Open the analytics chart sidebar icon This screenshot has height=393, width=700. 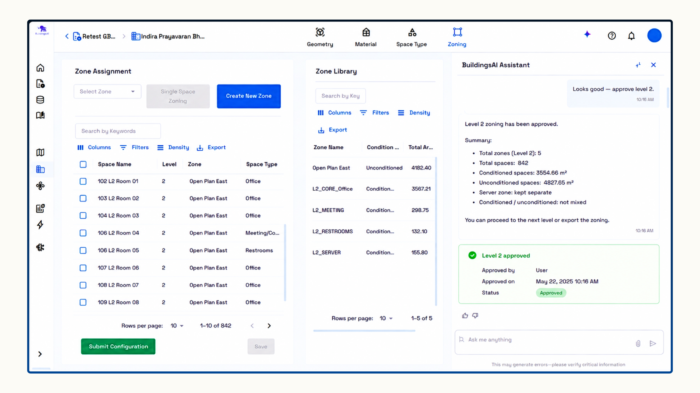pos(40,208)
